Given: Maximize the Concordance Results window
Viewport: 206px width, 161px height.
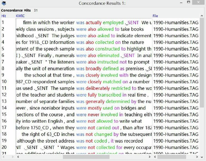Looking at the screenshot, I should coord(189,2).
